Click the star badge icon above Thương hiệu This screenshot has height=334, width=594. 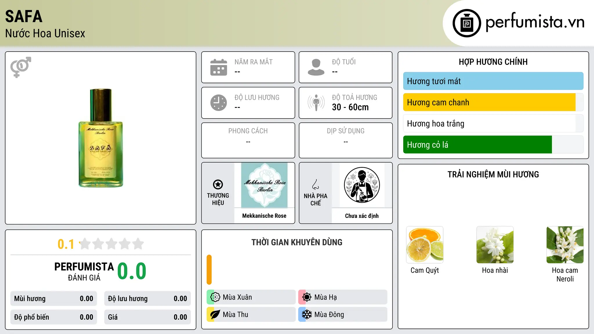click(x=218, y=184)
